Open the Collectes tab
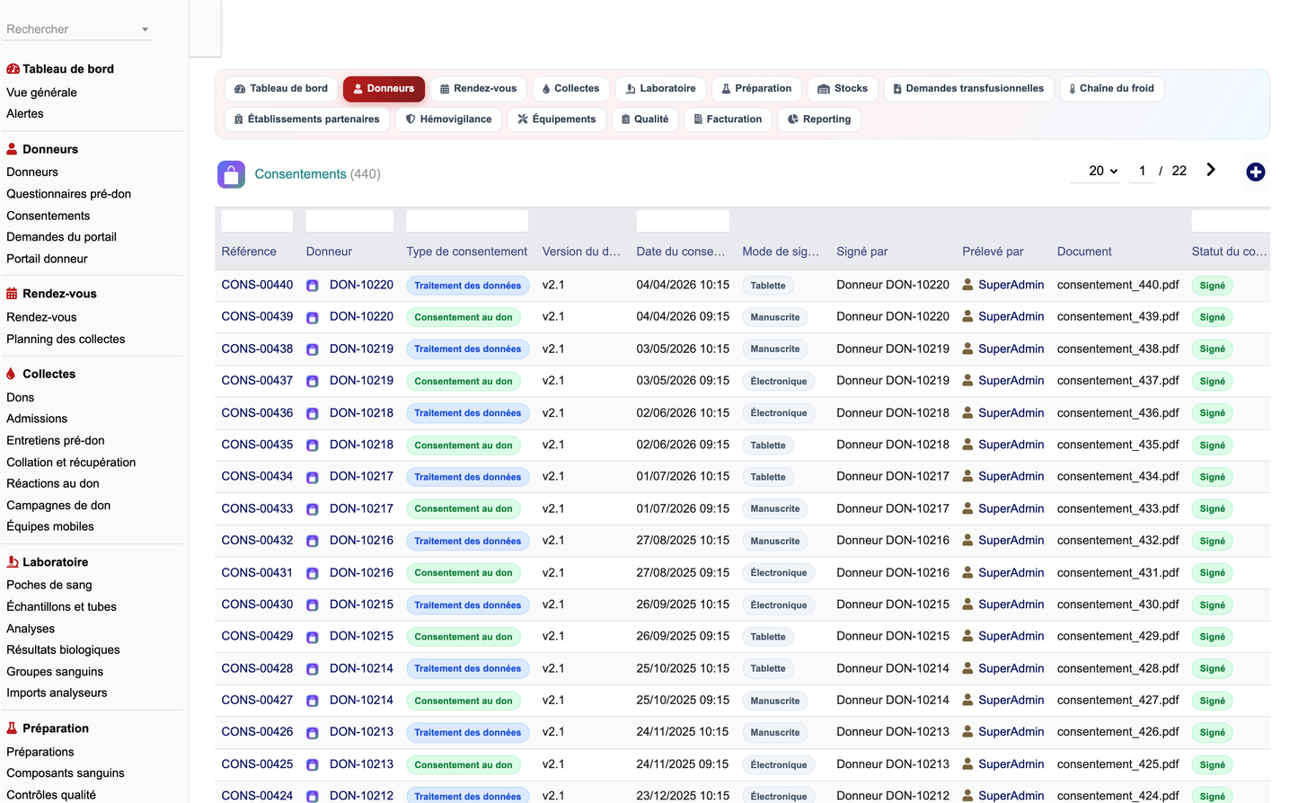 [x=570, y=89]
